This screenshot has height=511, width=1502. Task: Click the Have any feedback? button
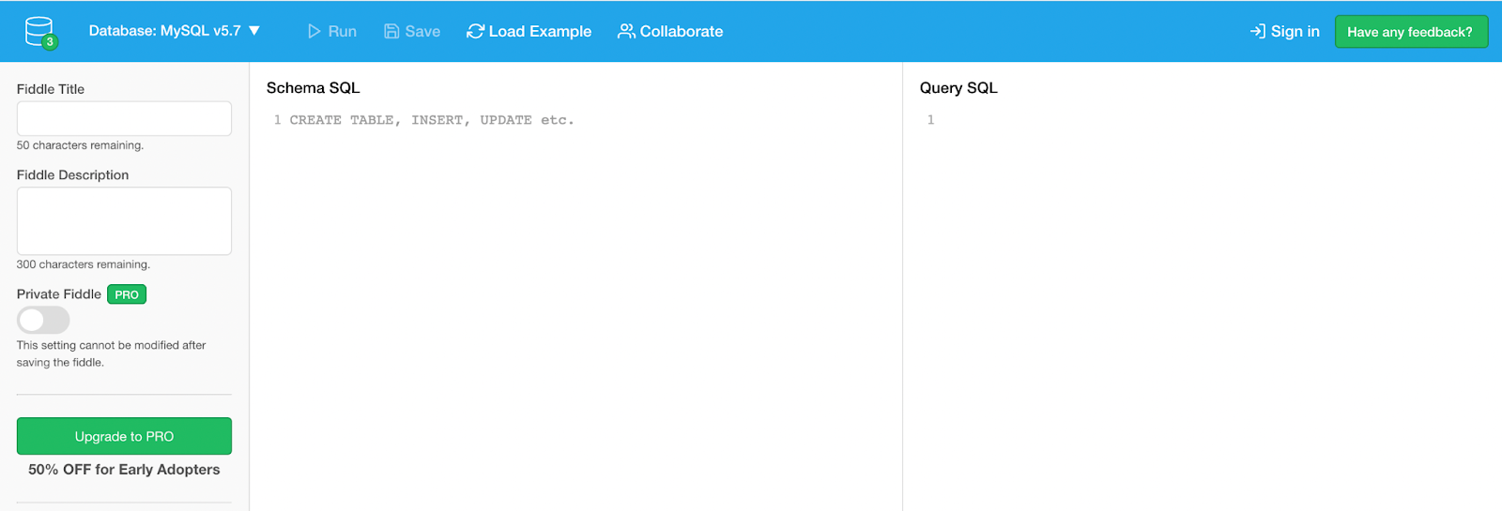[x=1410, y=32]
